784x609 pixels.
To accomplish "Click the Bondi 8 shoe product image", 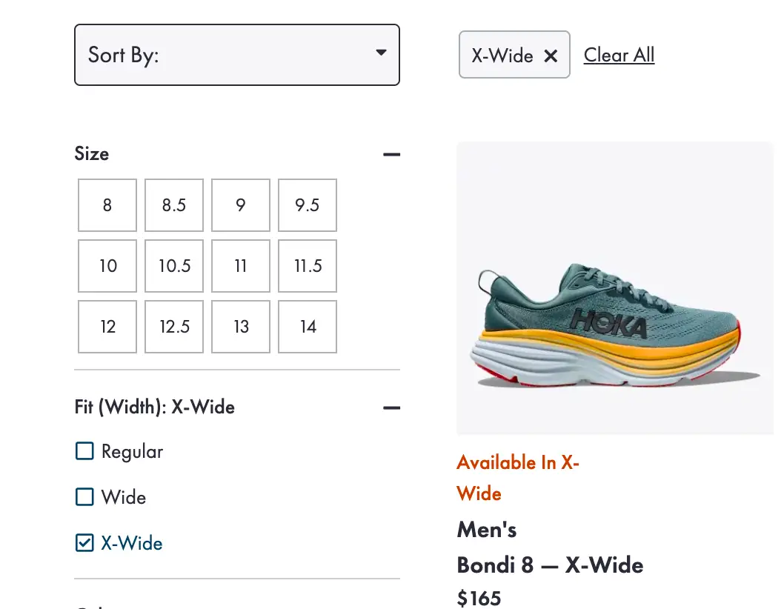I will (615, 287).
